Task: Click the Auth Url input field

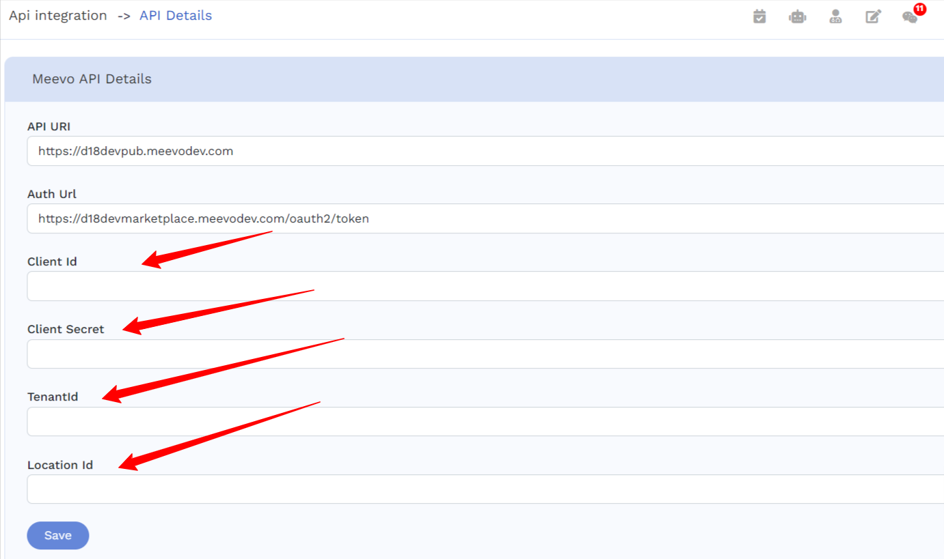Action: [485, 218]
